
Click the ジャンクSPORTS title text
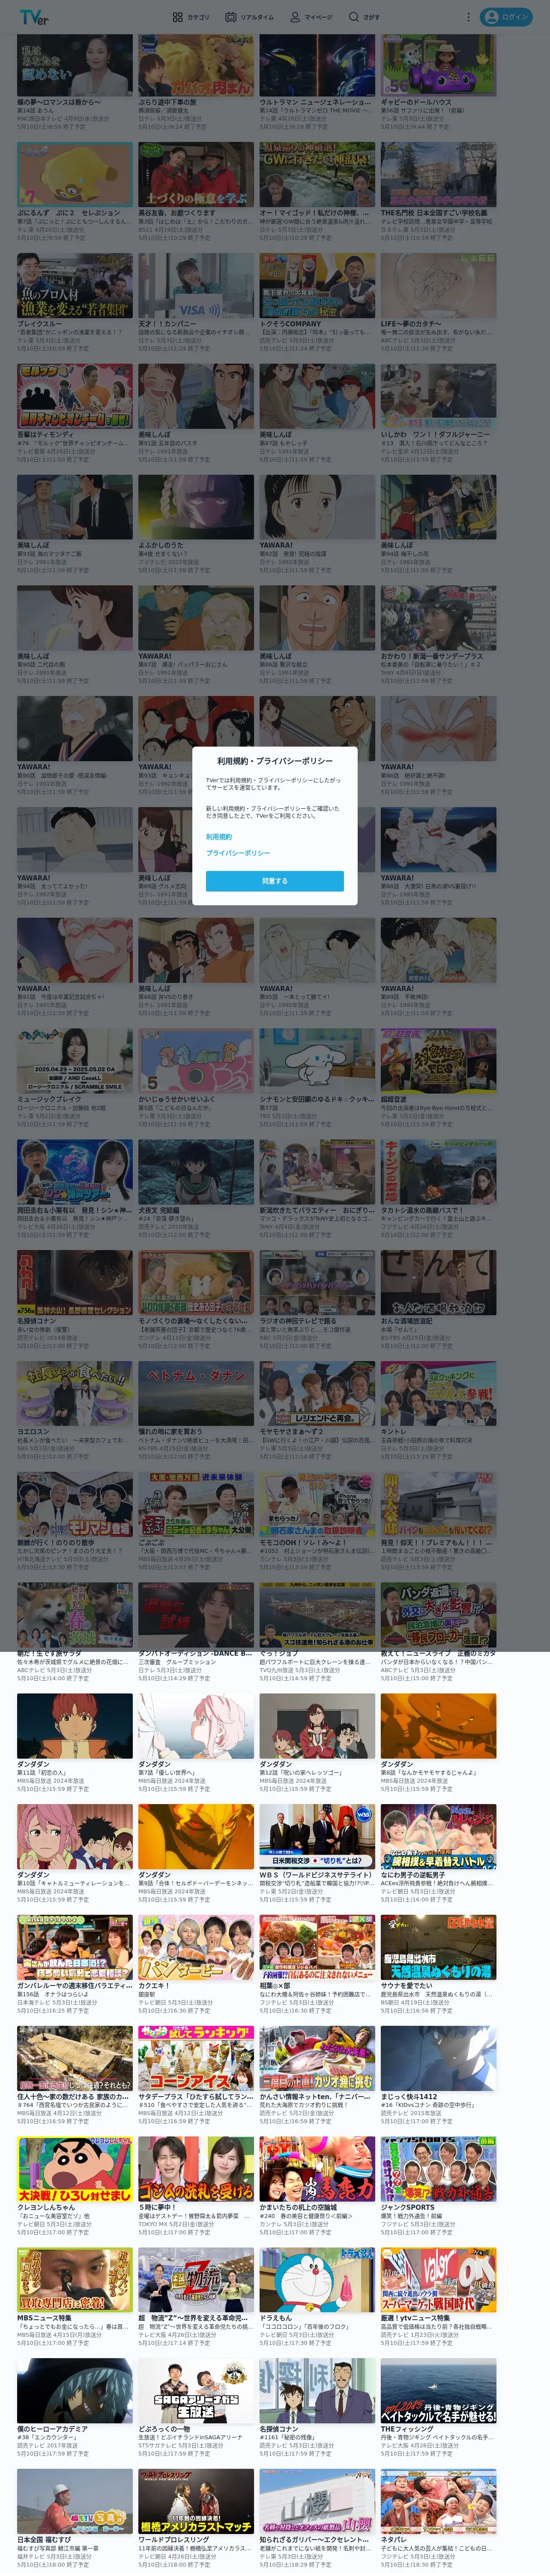coord(407,2208)
